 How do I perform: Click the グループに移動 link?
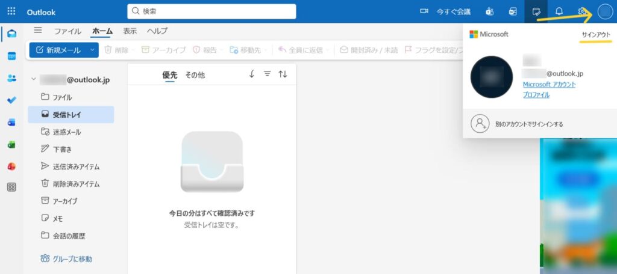pos(66,259)
